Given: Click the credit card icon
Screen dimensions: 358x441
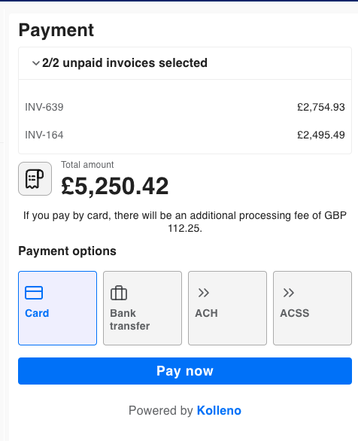Looking at the screenshot, I should point(34,293).
